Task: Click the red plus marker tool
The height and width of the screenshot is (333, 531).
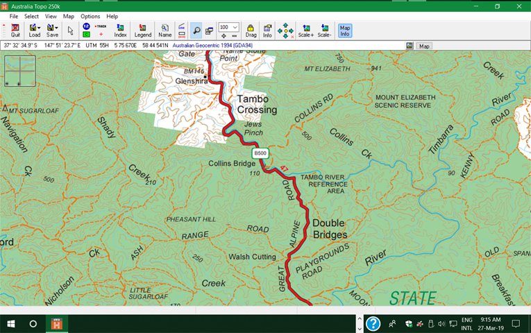Action: tap(101, 34)
